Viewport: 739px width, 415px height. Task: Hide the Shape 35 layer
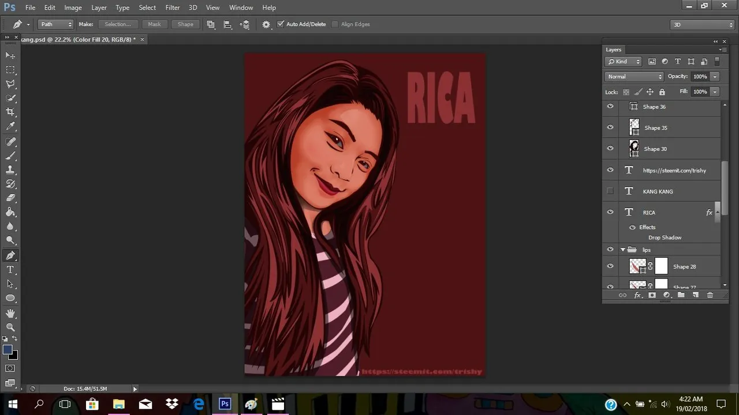tap(610, 127)
